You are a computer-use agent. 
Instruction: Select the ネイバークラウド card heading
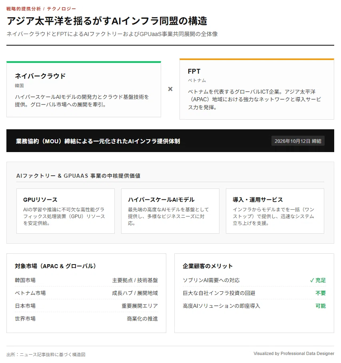40,76
